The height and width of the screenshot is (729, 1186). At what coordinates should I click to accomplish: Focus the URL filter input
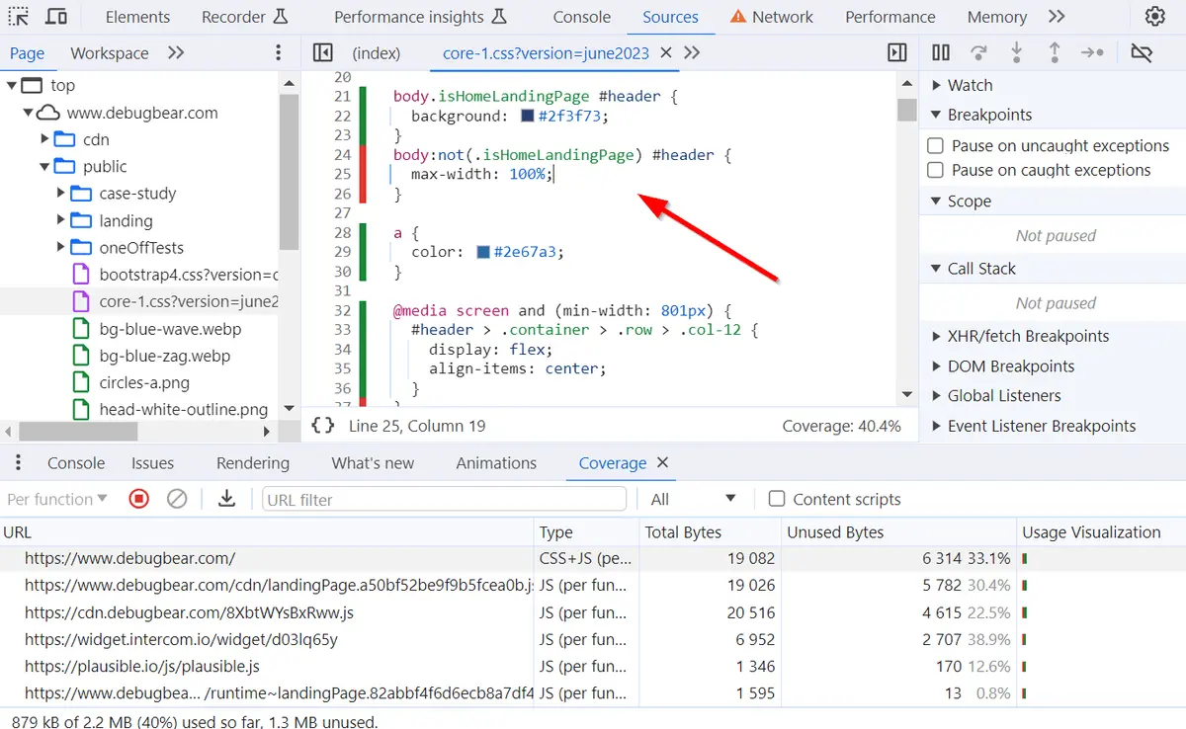tap(445, 499)
